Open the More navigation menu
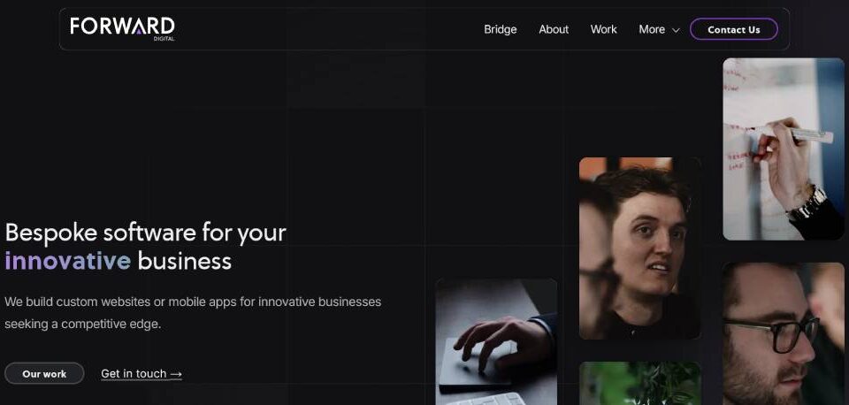This screenshot has width=849, height=405. [x=659, y=30]
